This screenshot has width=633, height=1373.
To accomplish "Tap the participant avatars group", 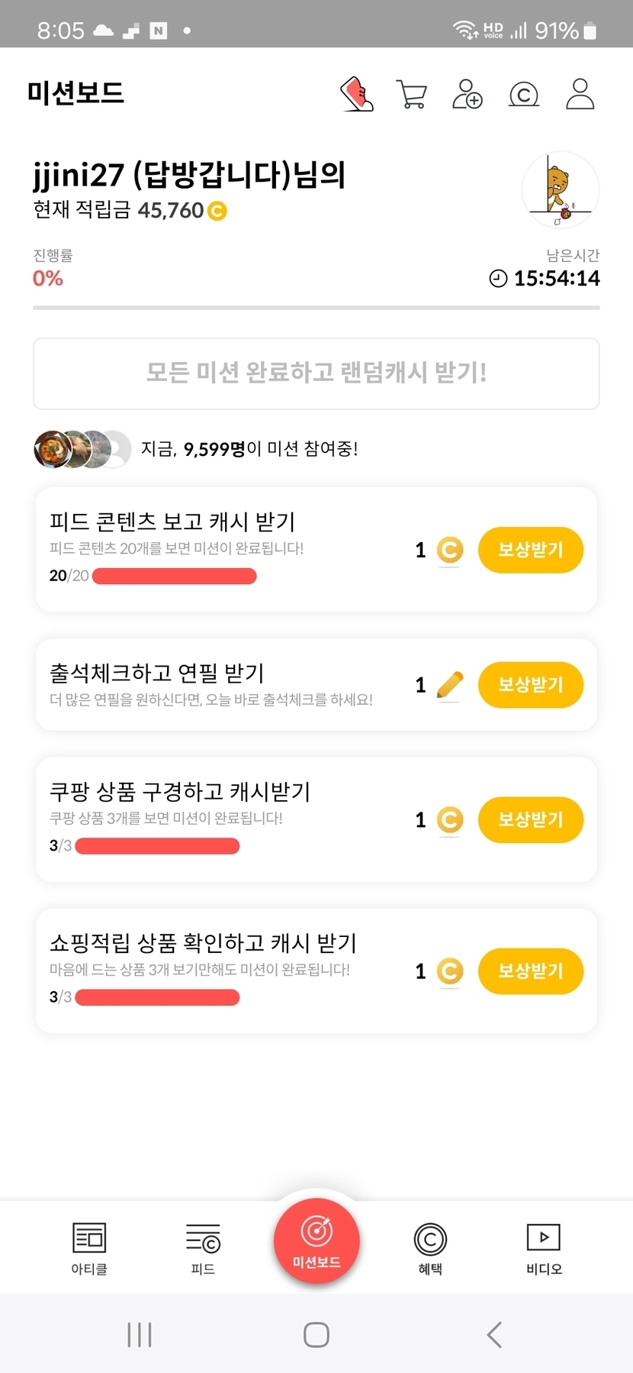I will pyautogui.click(x=82, y=449).
